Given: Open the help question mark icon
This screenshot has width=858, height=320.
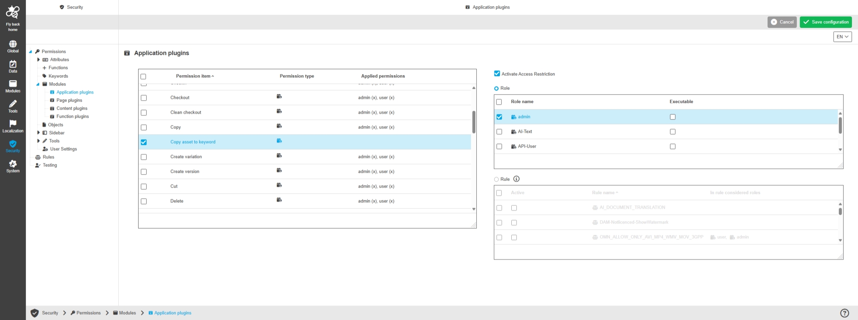Looking at the screenshot, I should 844,313.
